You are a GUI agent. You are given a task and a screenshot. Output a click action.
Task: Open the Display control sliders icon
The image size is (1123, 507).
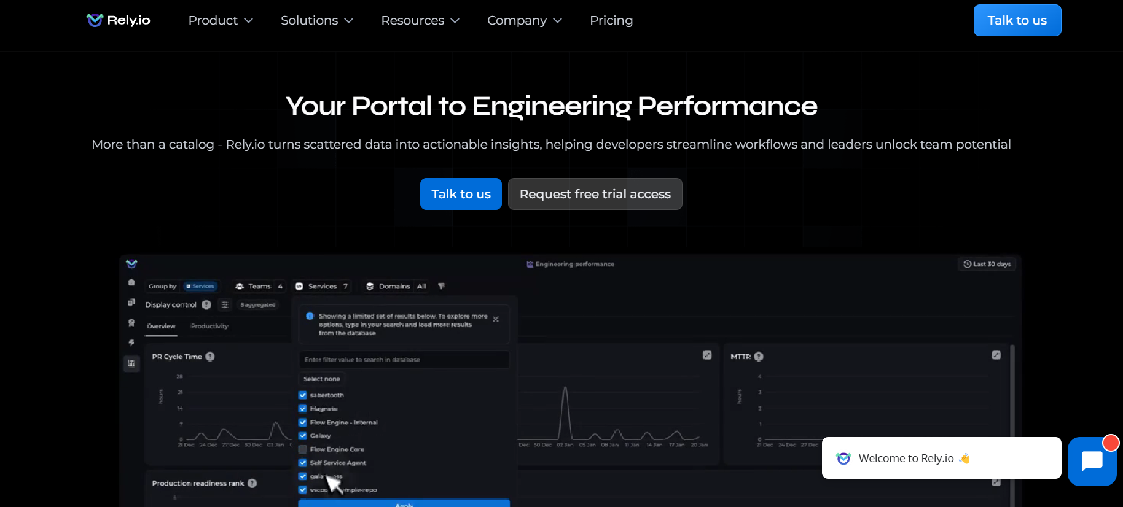pyautogui.click(x=225, y=304)
